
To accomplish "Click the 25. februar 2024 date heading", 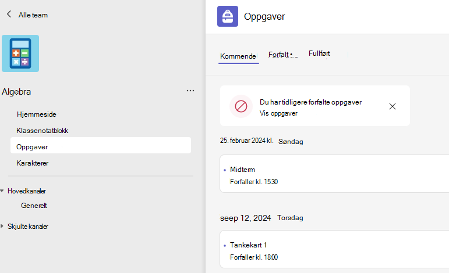I will [246, 141].
